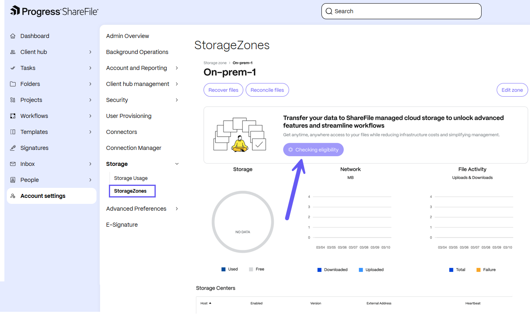Expand Account and Reporting chevron

[x=177, y=68]
